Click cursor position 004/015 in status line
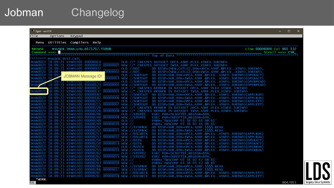The height and width of the screenshot is (188, 334). coord(289,182)
